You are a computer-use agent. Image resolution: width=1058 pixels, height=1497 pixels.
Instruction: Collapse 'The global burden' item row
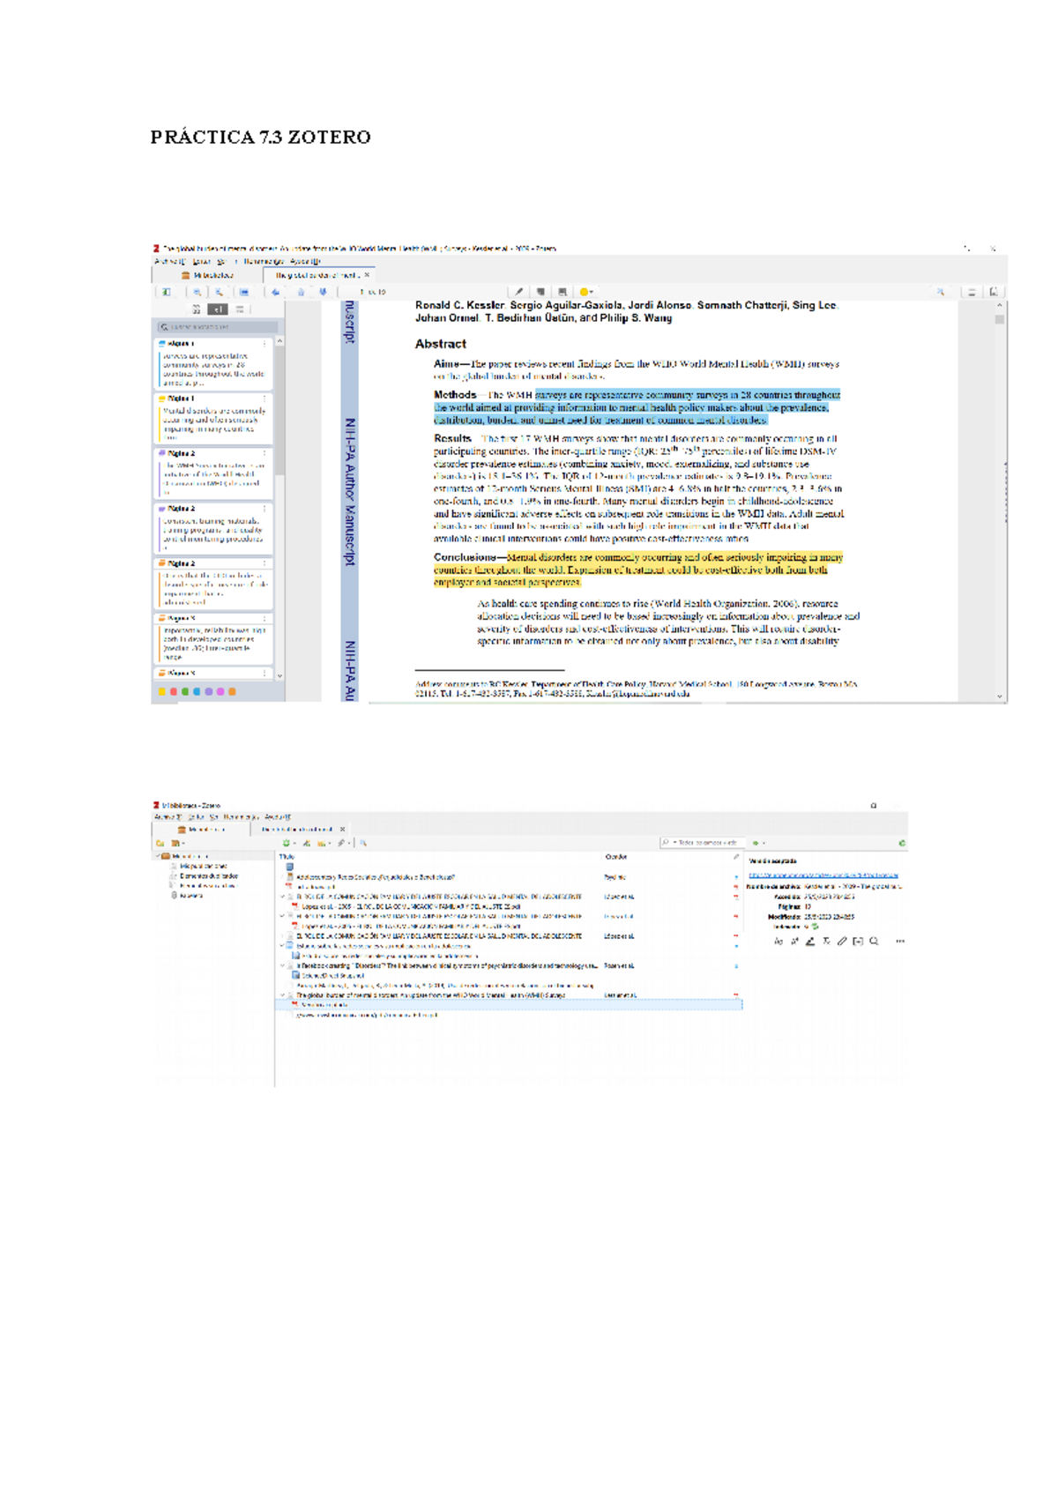point(283,995)
